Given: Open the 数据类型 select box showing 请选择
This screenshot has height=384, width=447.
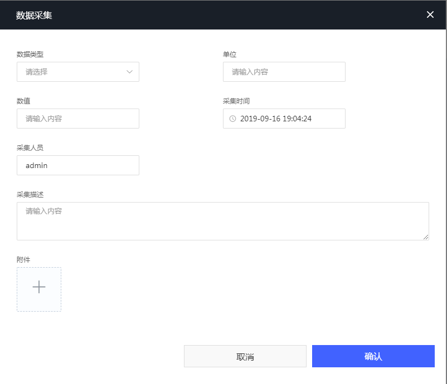Looking at the screenshot, I should (x=72, y=72).
